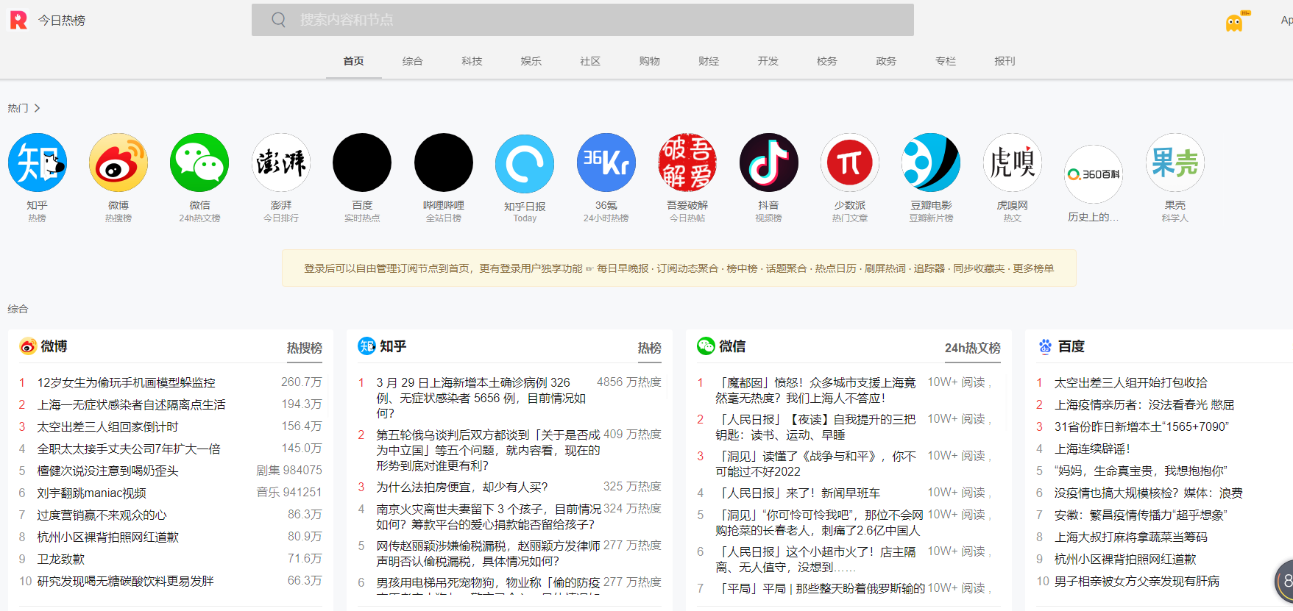Screen dimensions: 1293x611
Task: Open Zhihu question 为什么法拍房便宜，却少有人买？
Action: click(x=462, y=487)
